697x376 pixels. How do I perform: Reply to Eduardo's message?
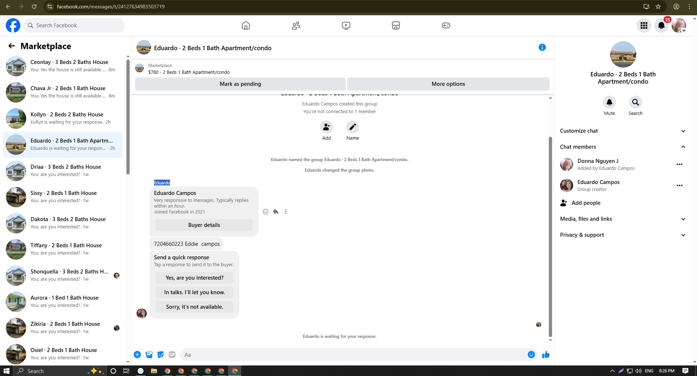(x=276, y=212)
